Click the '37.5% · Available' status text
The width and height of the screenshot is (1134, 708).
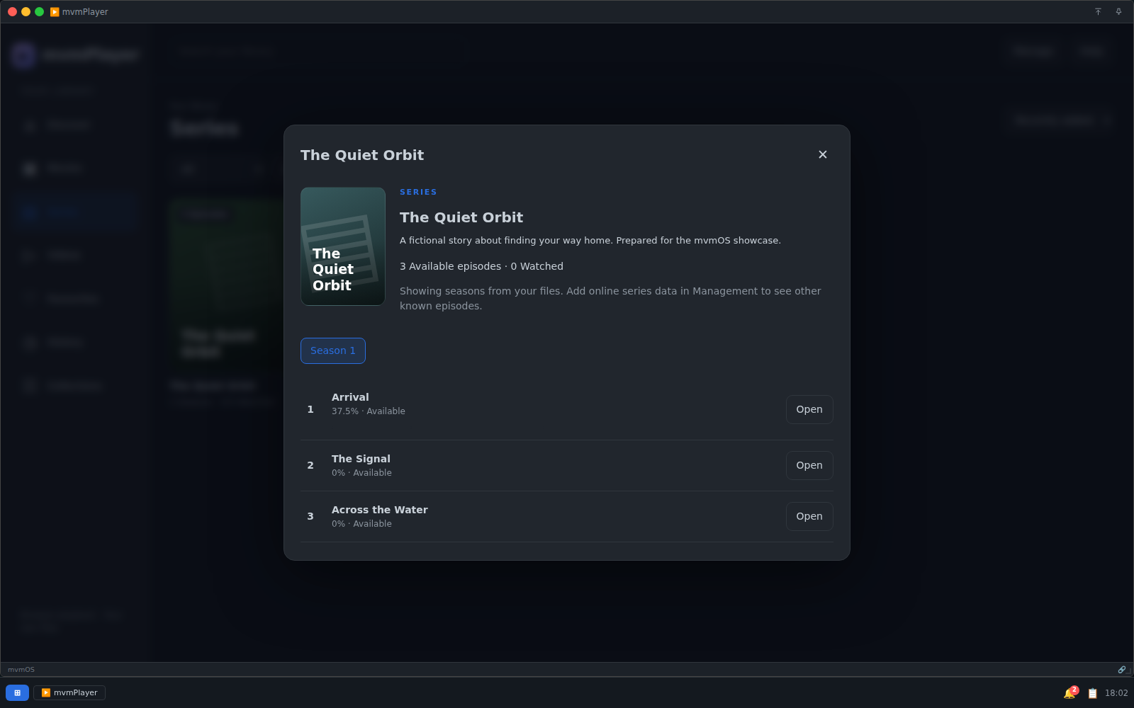pyautogui.click(x=369, y=411)
